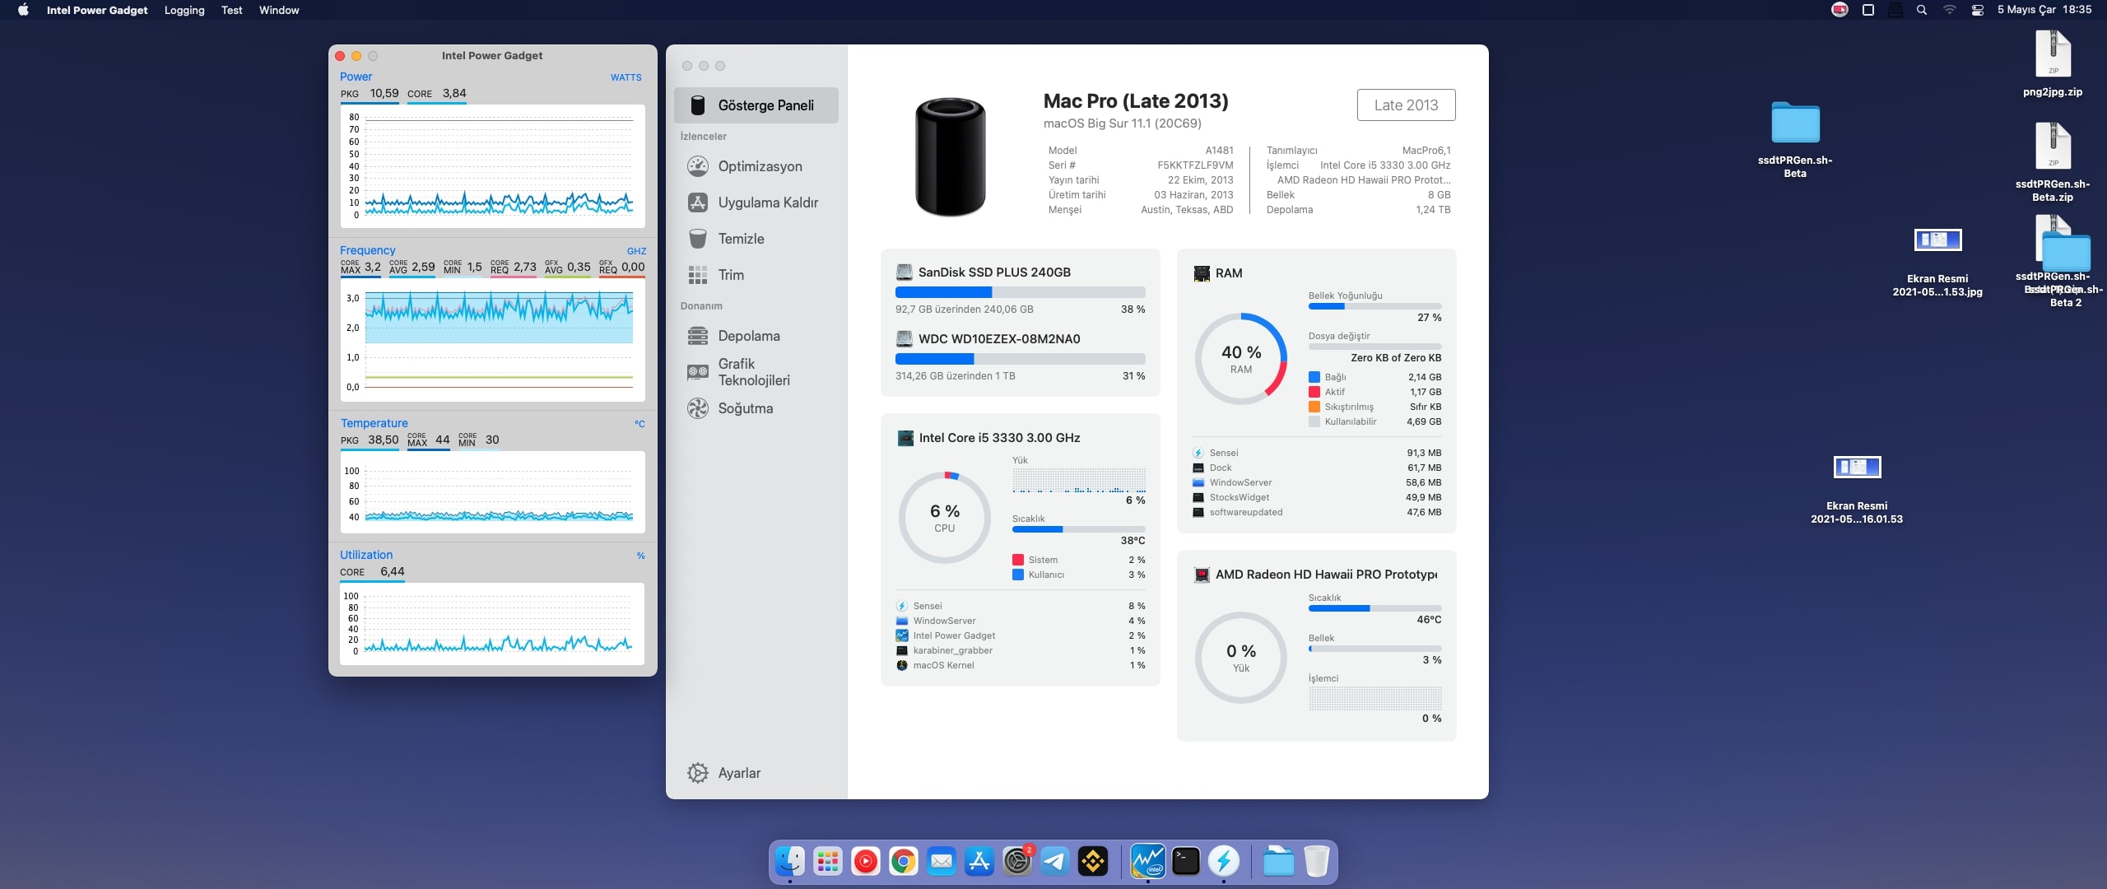The height and width of the screenshot is (889, 2107).
Task: Open Ayarlar settings at sidebar bottom
Action: [x=738, y=773]
